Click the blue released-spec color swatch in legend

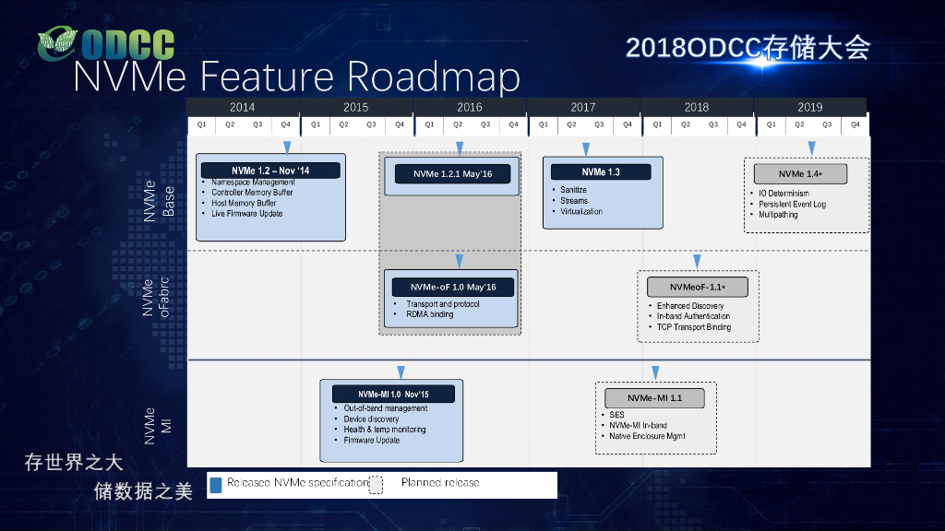tap(216, 484)
